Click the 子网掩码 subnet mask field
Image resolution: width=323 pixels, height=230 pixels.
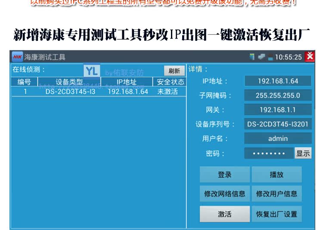278,95
